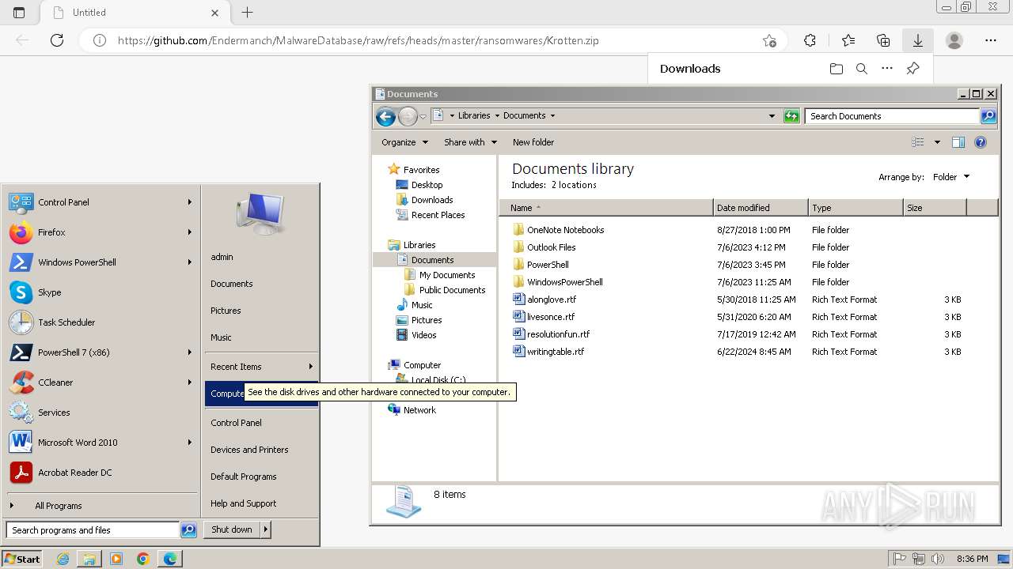Expand the Documents breadcrumb arrow
The image size is (1013, 569).
click(552, 115)
